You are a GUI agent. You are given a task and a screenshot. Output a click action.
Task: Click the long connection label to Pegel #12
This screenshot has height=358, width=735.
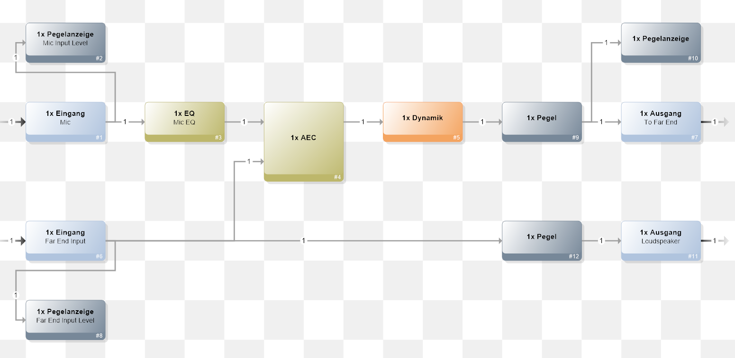[x=304, y=241]
